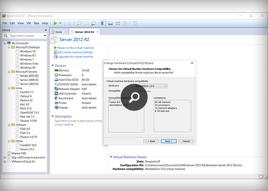Toggle the Show Library toolbar icon
Screen dimensions: 268x191
[103, 23]
